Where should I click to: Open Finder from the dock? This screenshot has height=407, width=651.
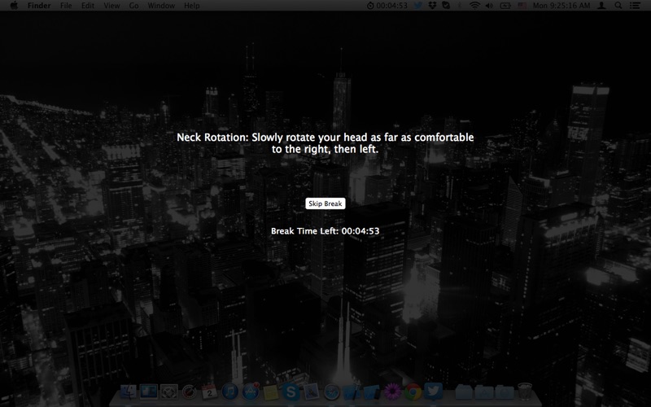point(129,392)
